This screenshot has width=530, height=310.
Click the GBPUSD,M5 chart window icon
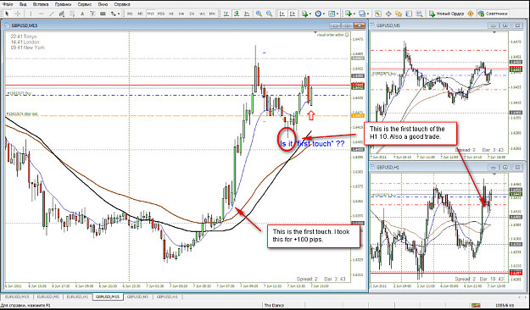click(372, 25)
